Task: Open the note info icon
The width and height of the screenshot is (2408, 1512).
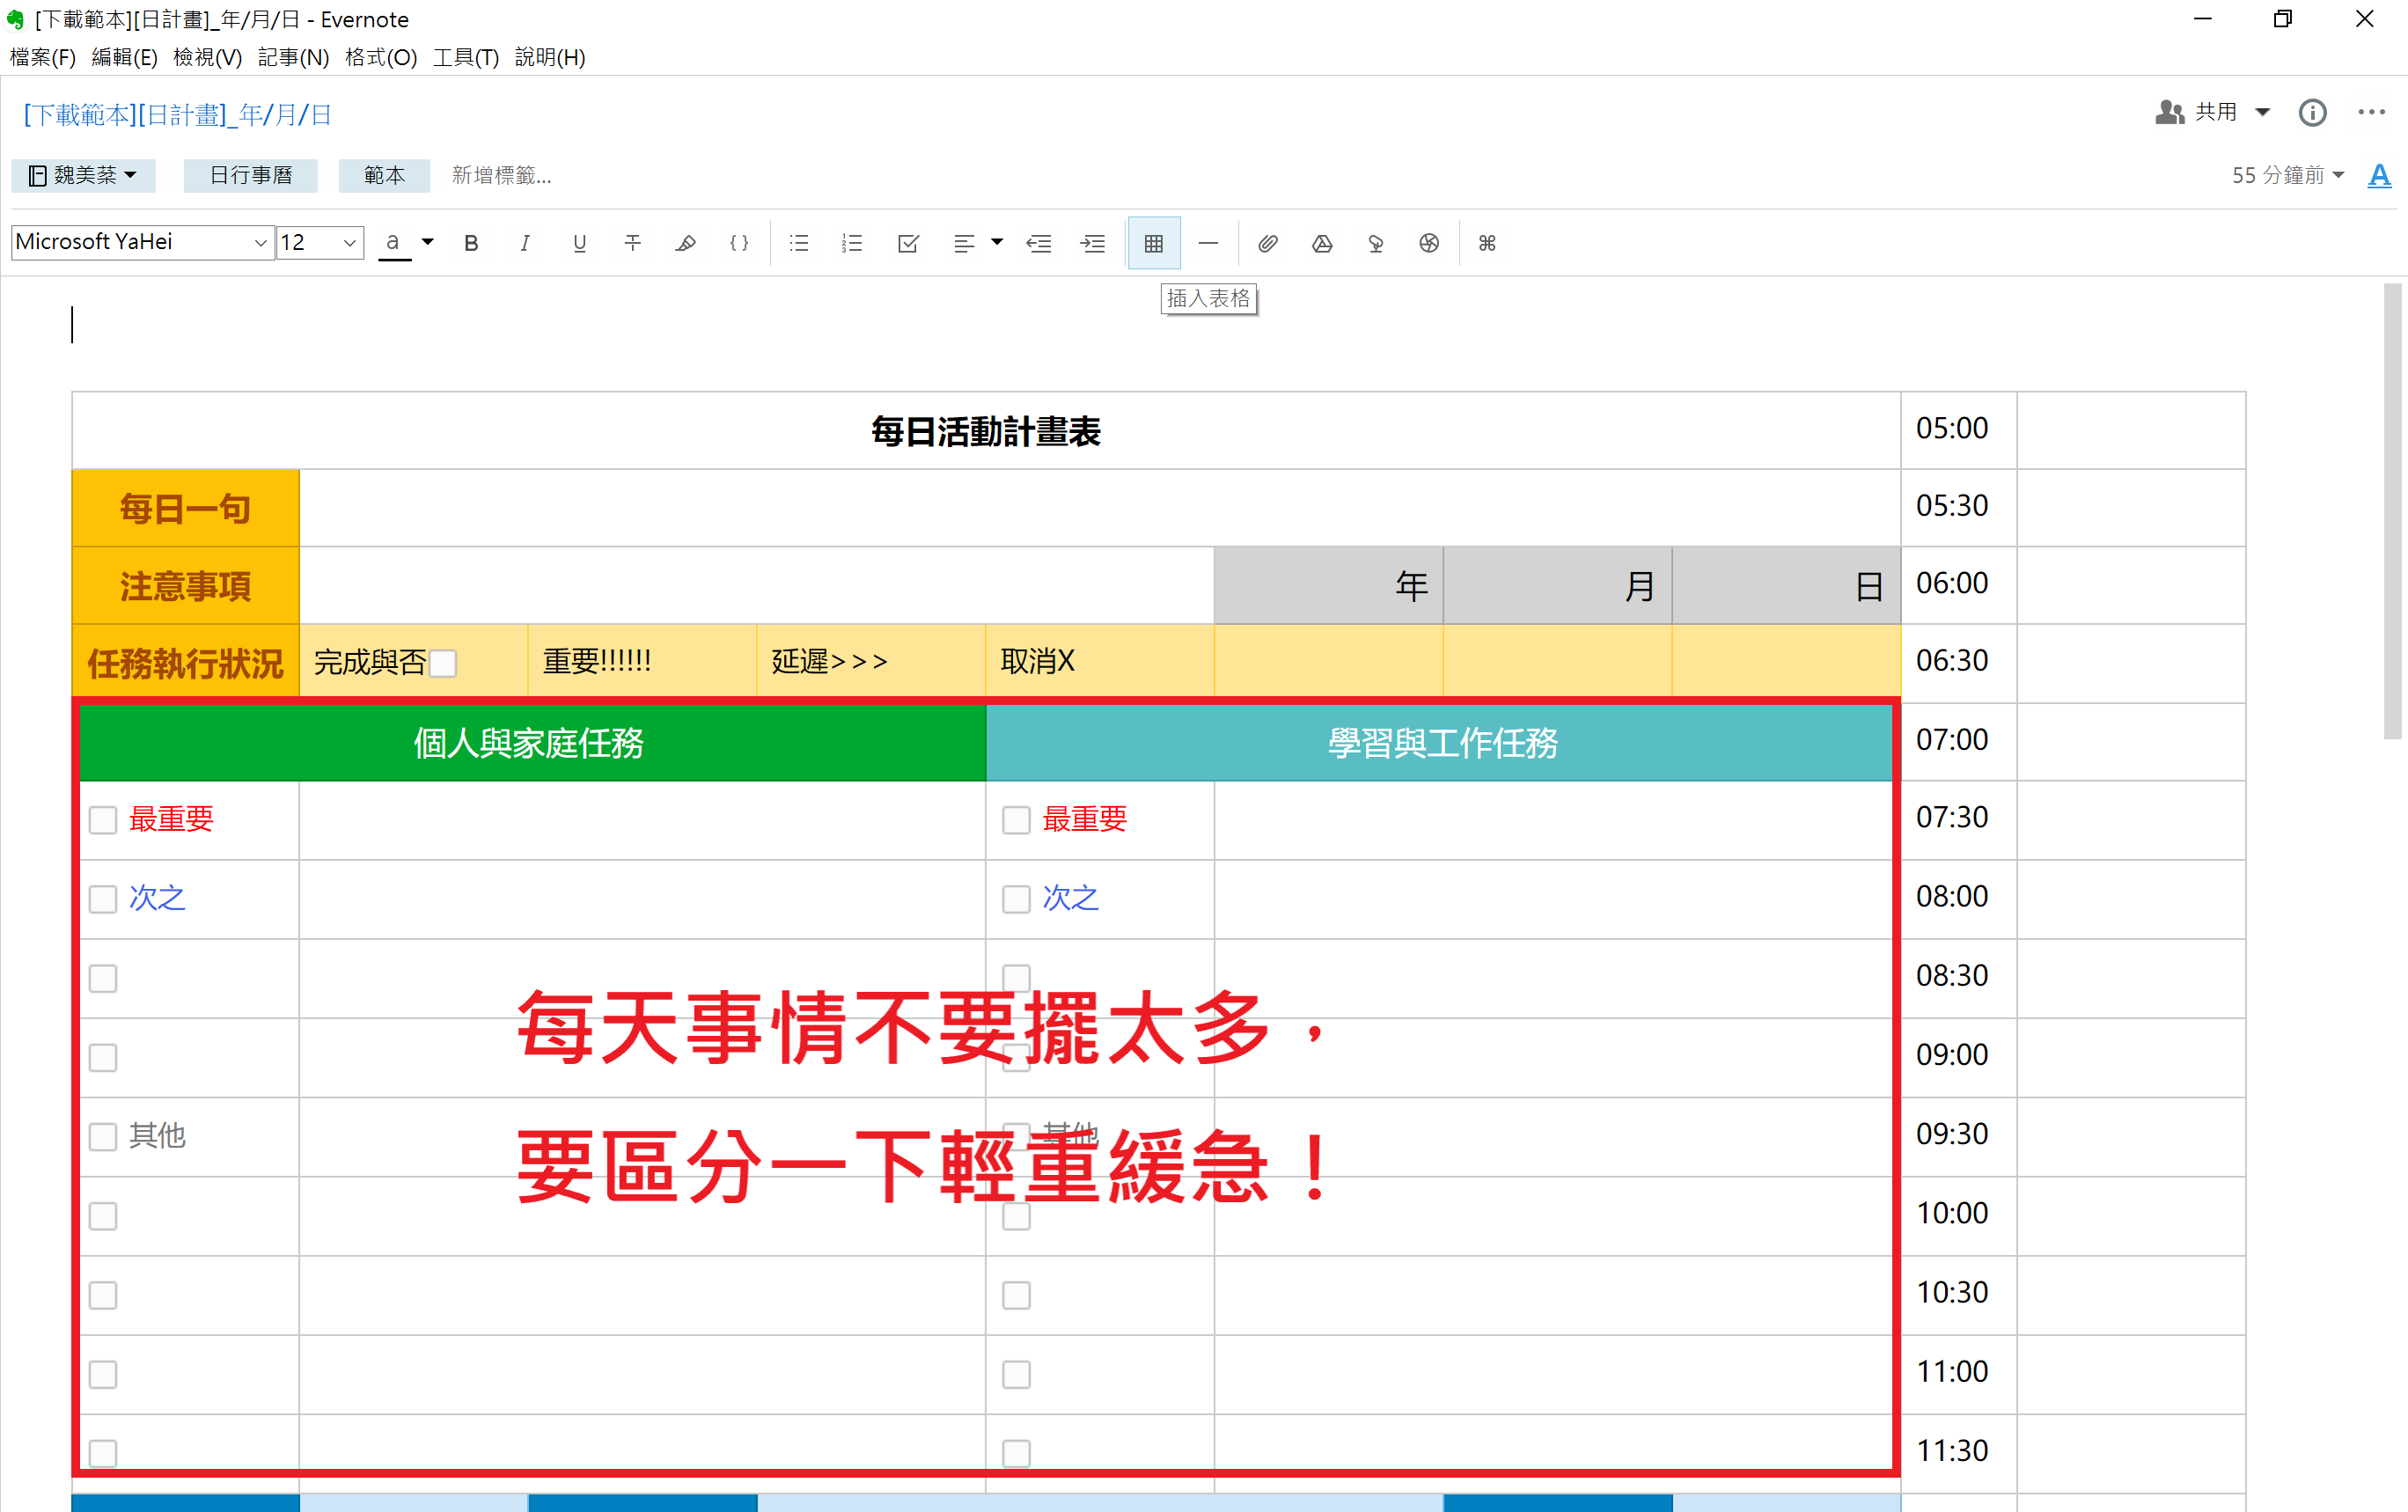Action: [2312, 112]
